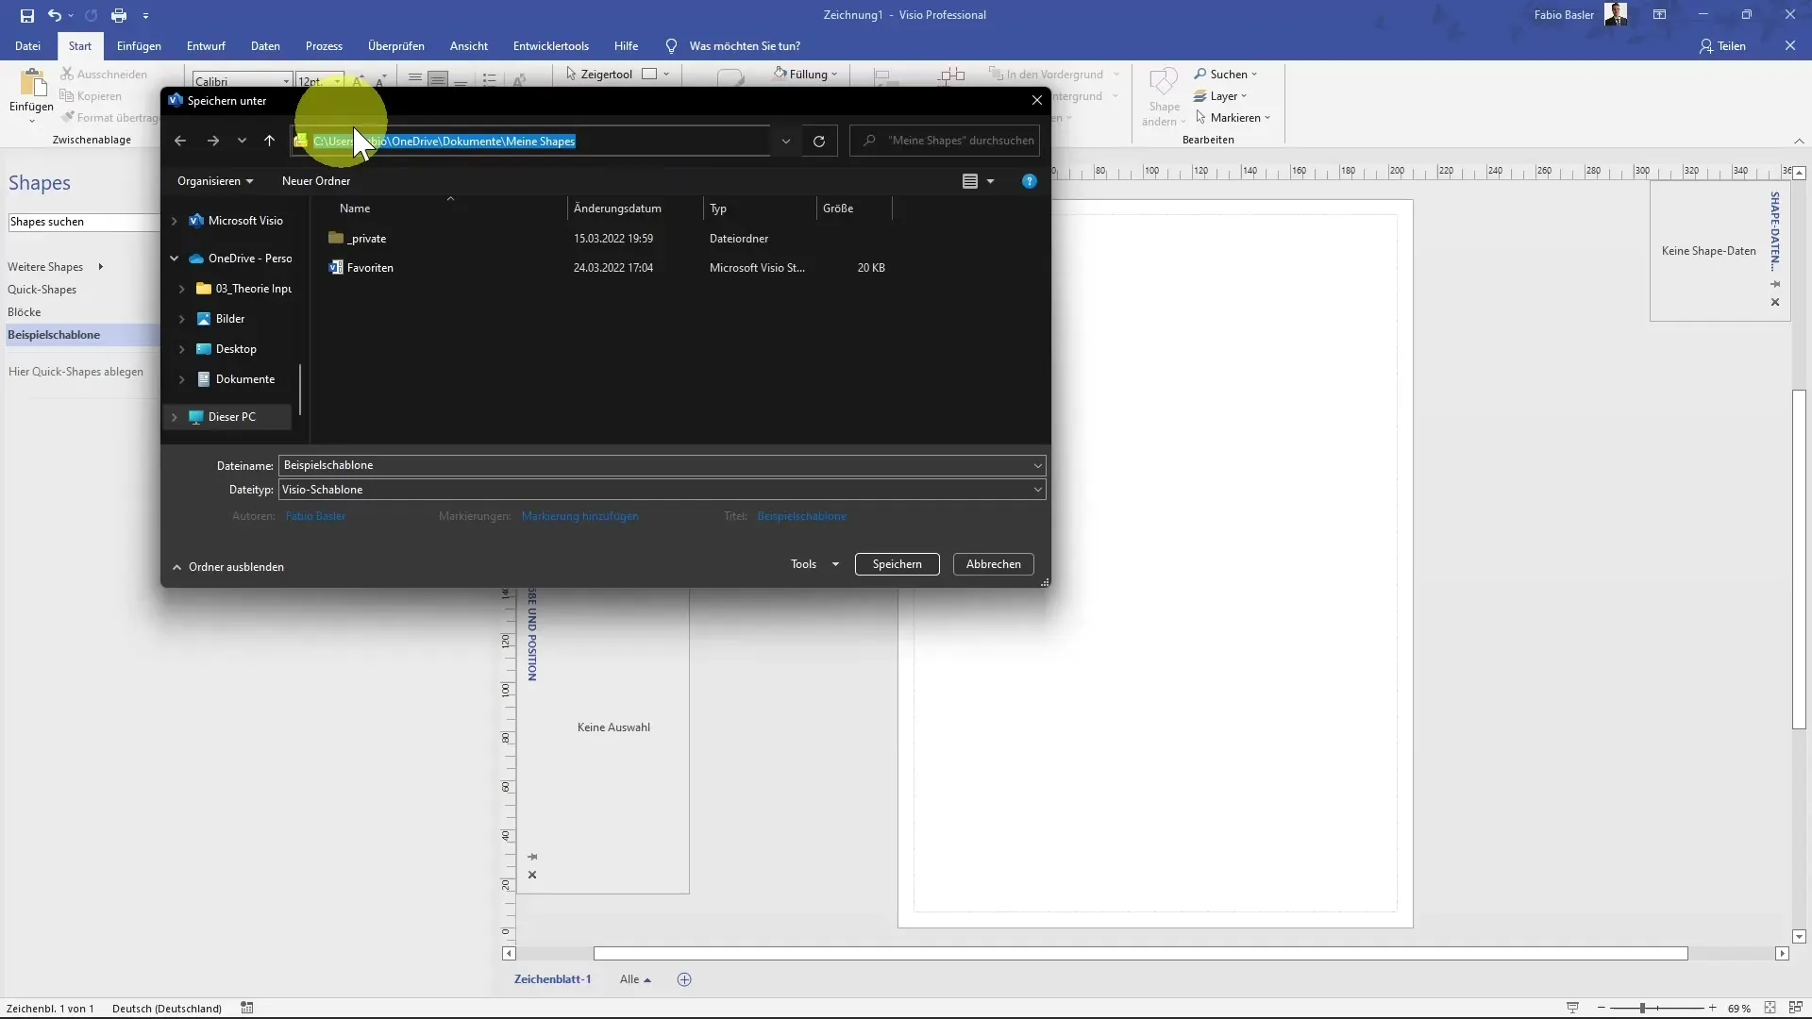Refresh the folder listing
This screenshot has width=1812, height=1019.
pos(819,141)
